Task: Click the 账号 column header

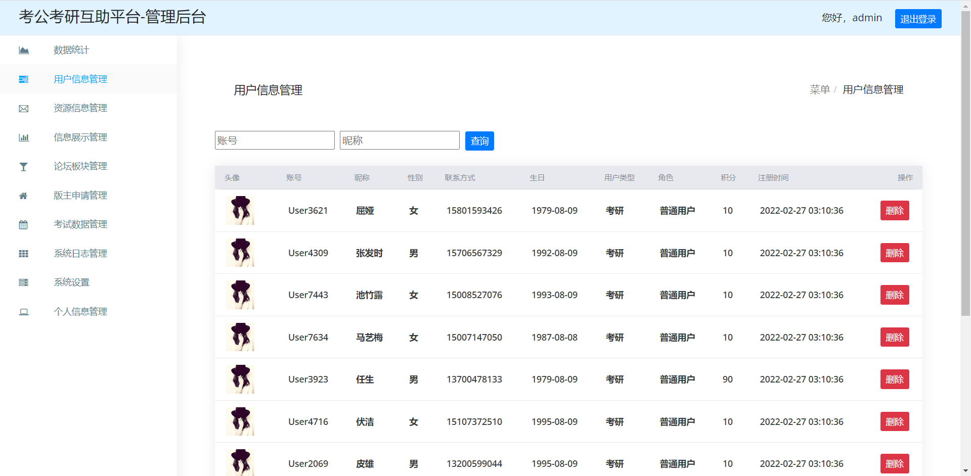Action: pos(294,178)
